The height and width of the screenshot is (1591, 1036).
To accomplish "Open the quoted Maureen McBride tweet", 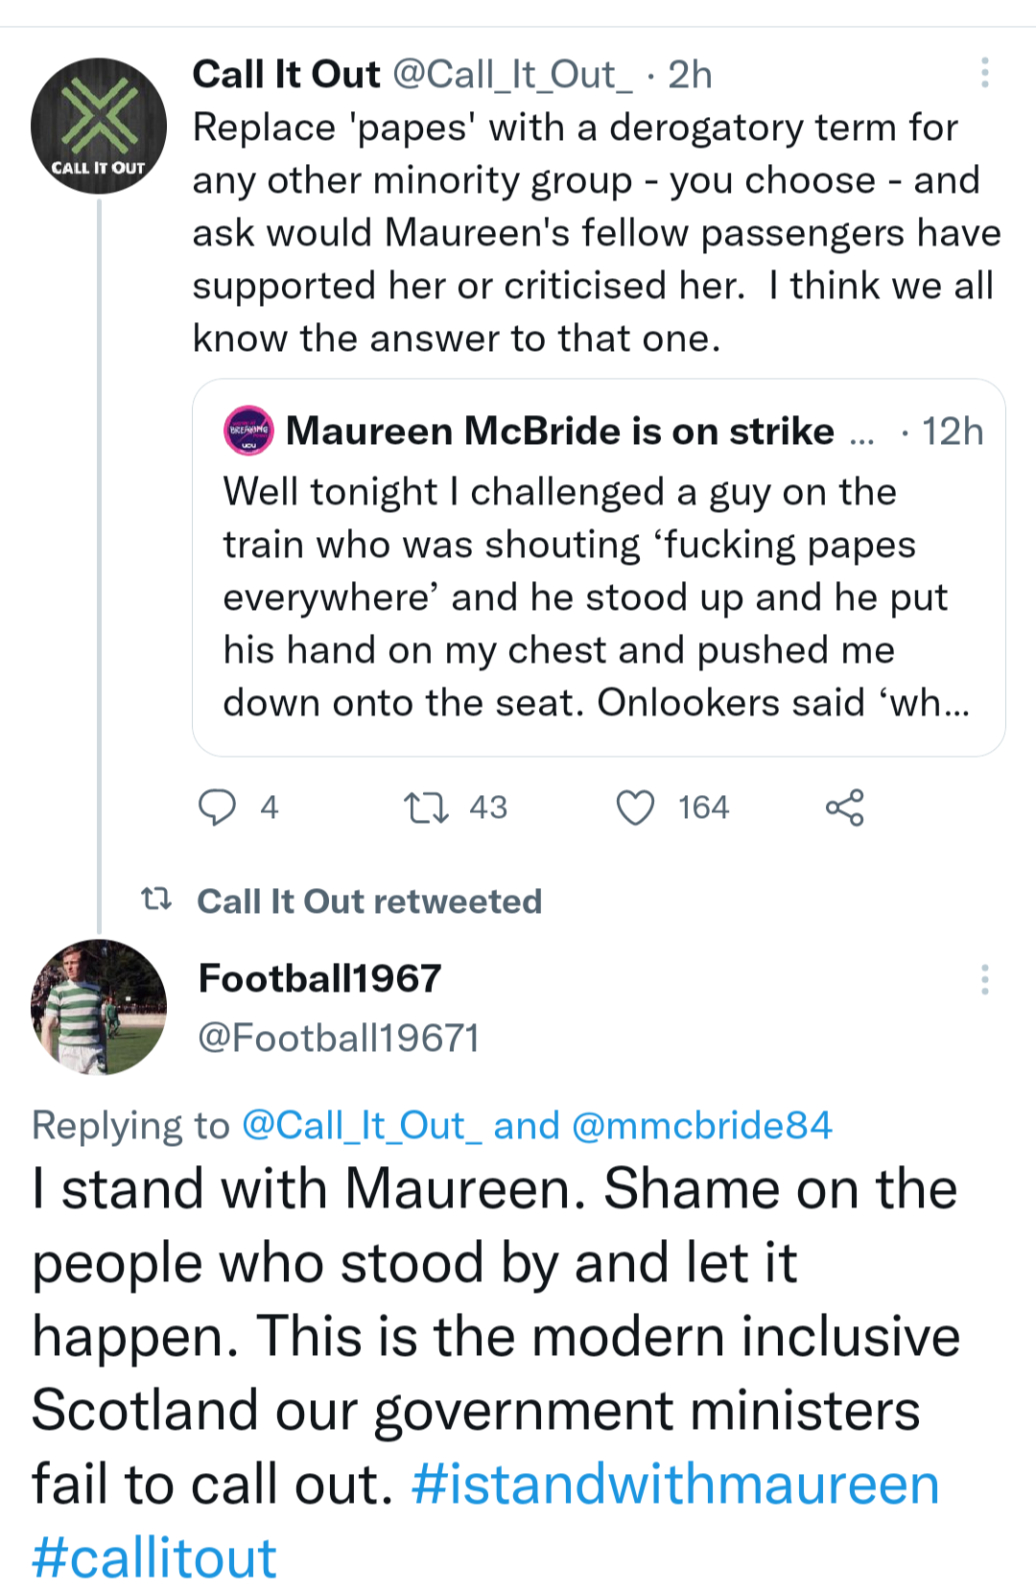I will click(x=598, y=595).
